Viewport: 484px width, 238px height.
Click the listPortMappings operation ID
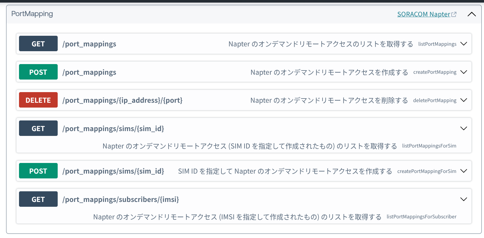point(437,44)
